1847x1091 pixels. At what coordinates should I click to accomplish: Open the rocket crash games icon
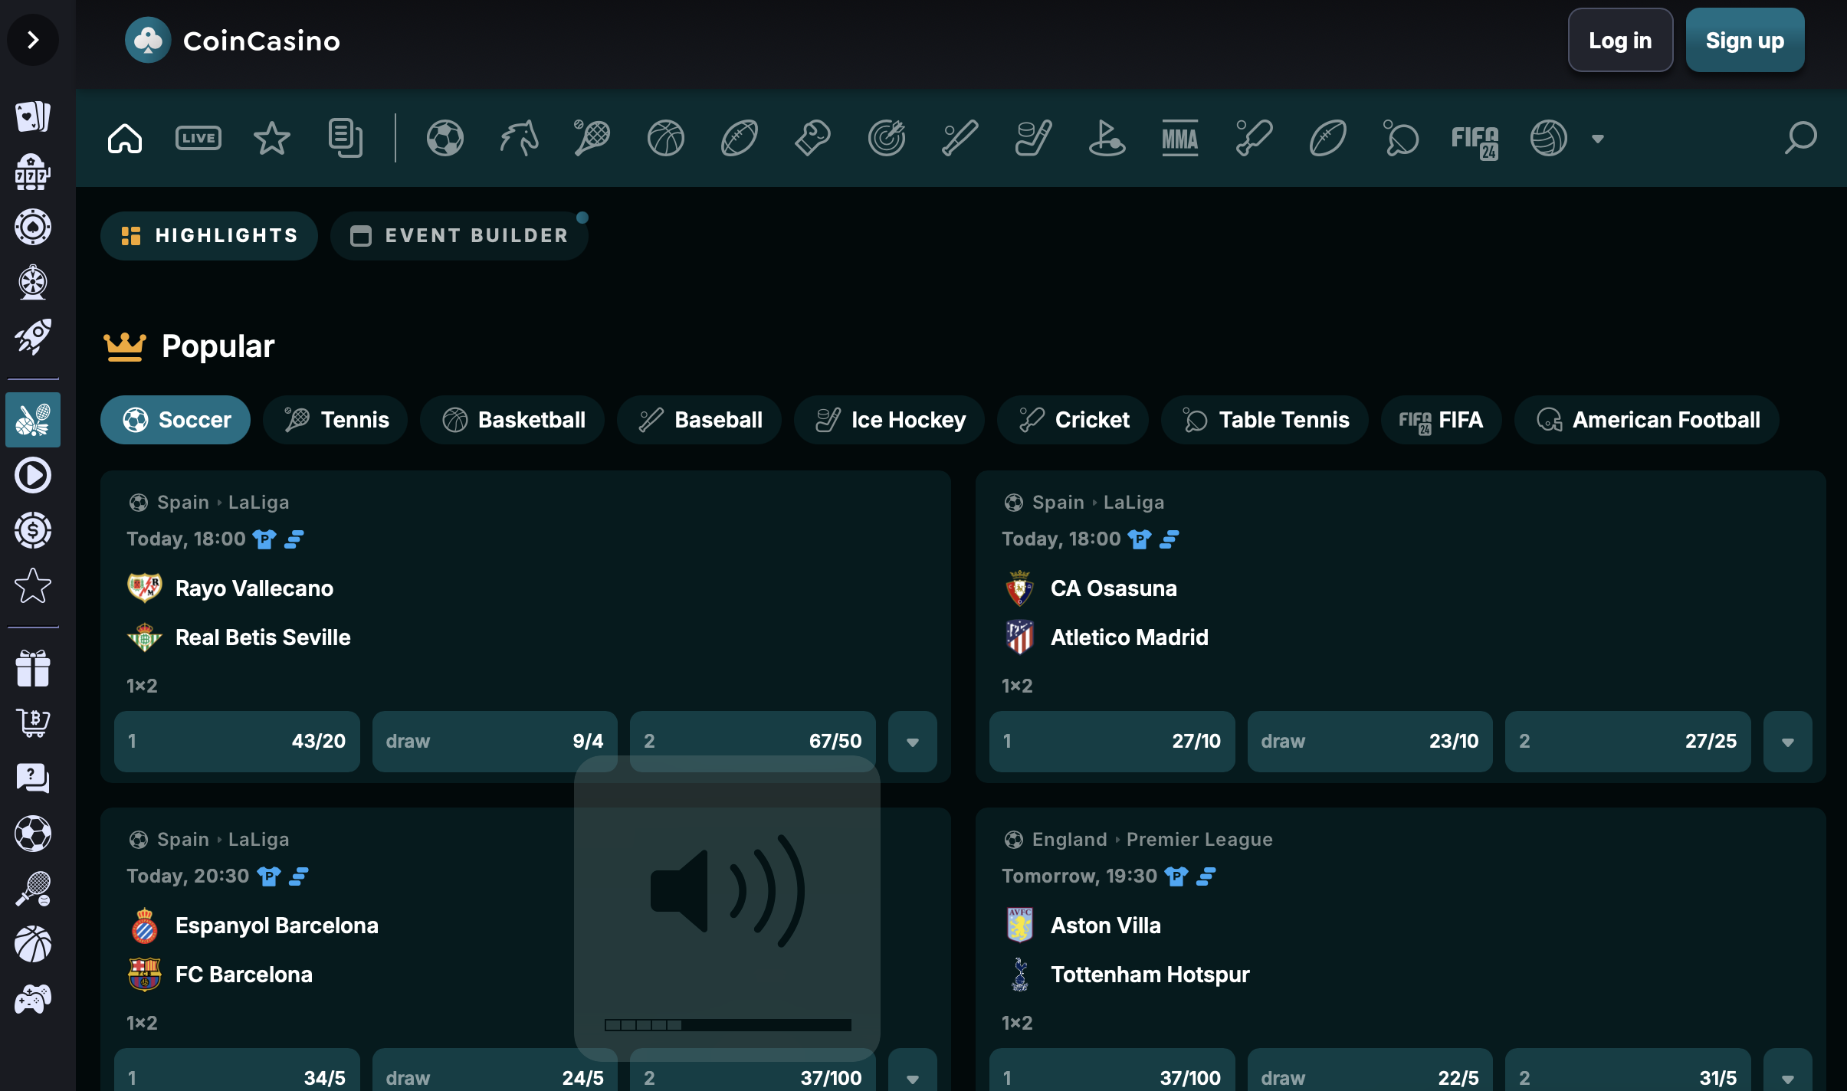click(33, 337)
